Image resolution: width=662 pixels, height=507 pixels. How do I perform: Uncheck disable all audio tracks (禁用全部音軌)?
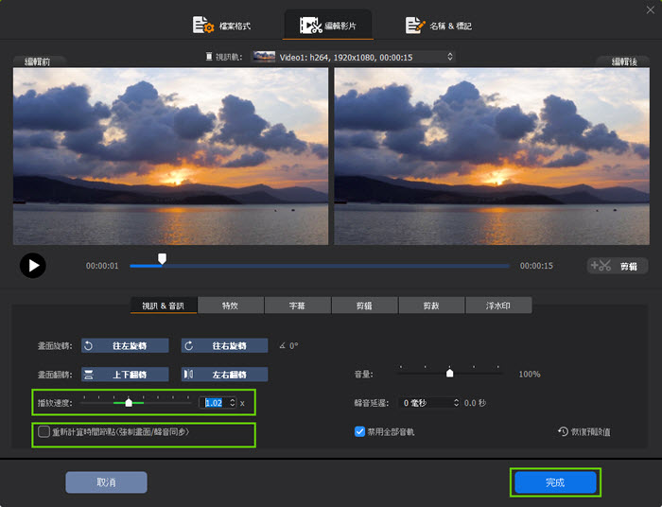pyautogui.click(x=359, y=431)
